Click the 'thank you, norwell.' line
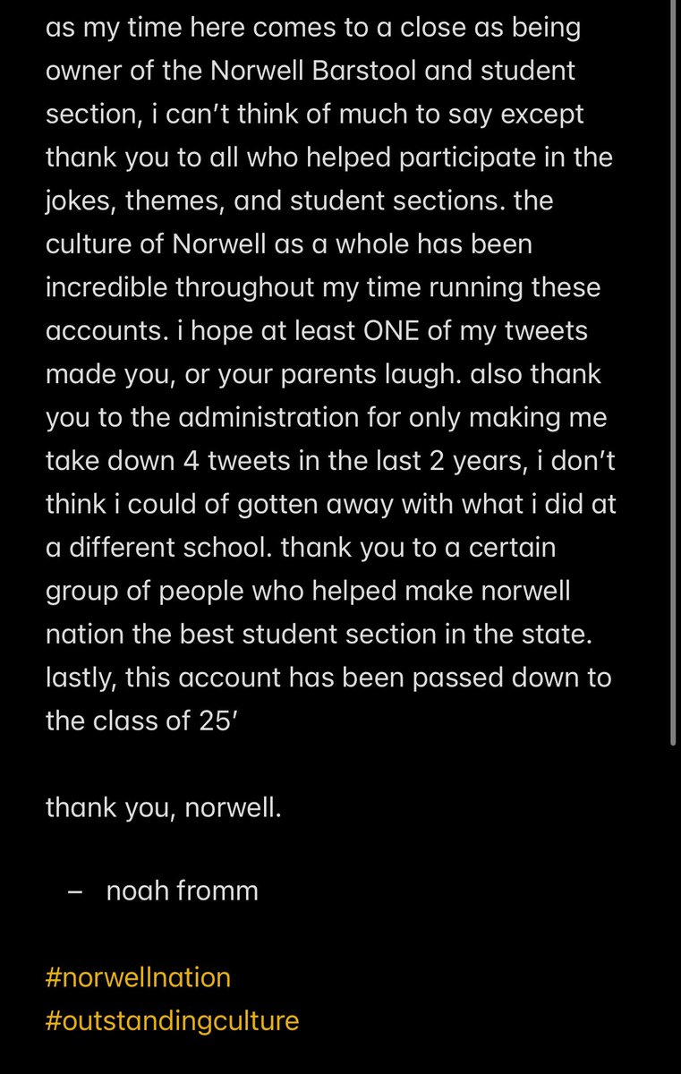681x1074 pixels. [164, 805]
